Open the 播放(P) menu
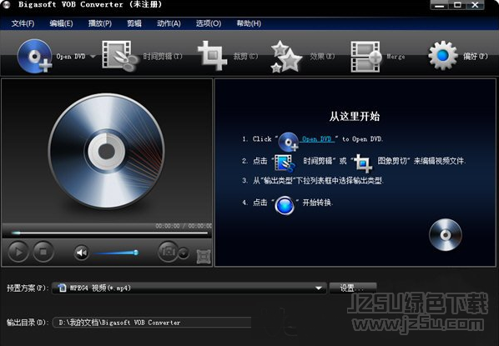Viewport: 499px width, 346px height. click(100, 23)
